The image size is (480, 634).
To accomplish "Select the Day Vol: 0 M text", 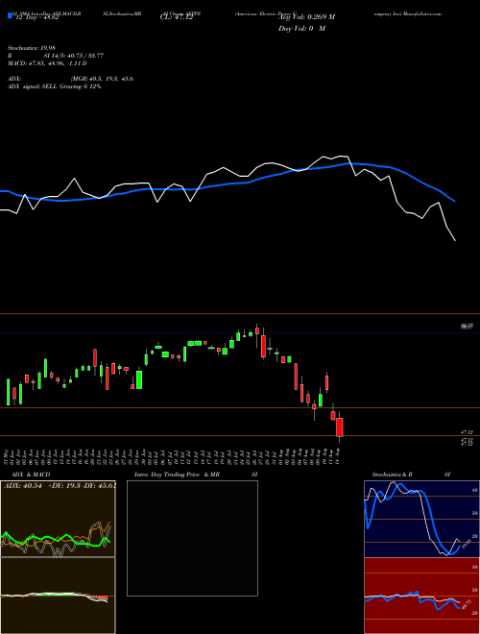I will [x=301, y=28].
